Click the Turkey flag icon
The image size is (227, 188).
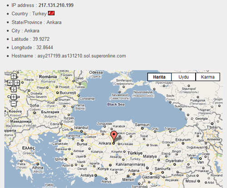pyautogui.click(x=51, y=13)
